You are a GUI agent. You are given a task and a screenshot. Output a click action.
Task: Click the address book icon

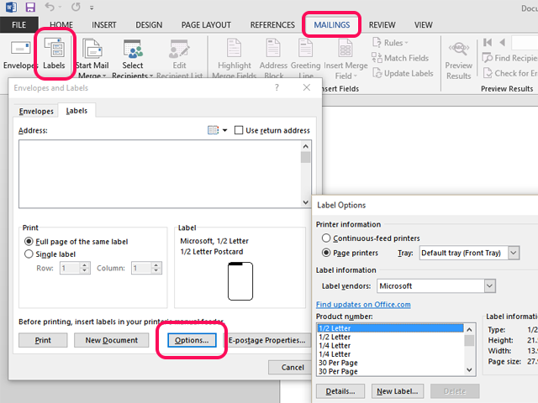[x=213, y=130]
